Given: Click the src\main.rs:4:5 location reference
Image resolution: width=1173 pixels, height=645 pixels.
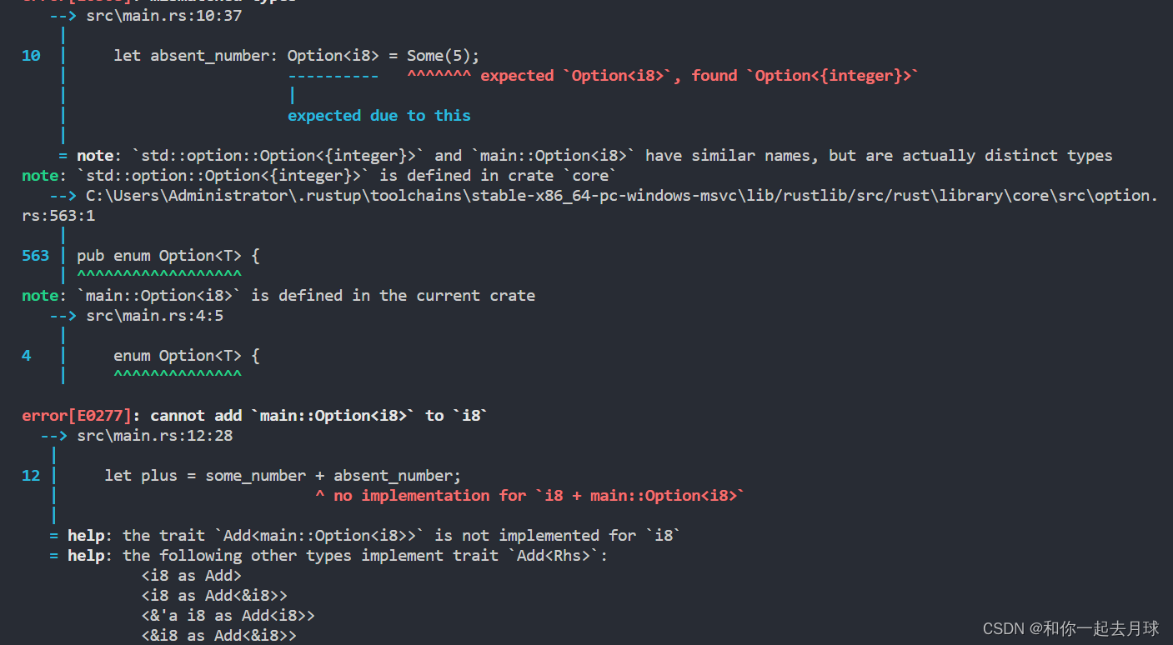Looking at the screenshot, I should coord(154,316).
